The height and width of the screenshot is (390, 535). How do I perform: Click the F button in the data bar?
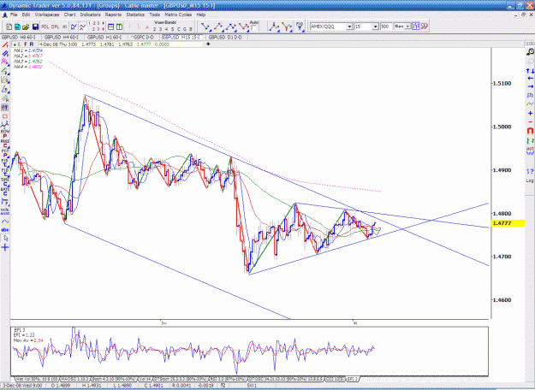(x=26, y=44)
